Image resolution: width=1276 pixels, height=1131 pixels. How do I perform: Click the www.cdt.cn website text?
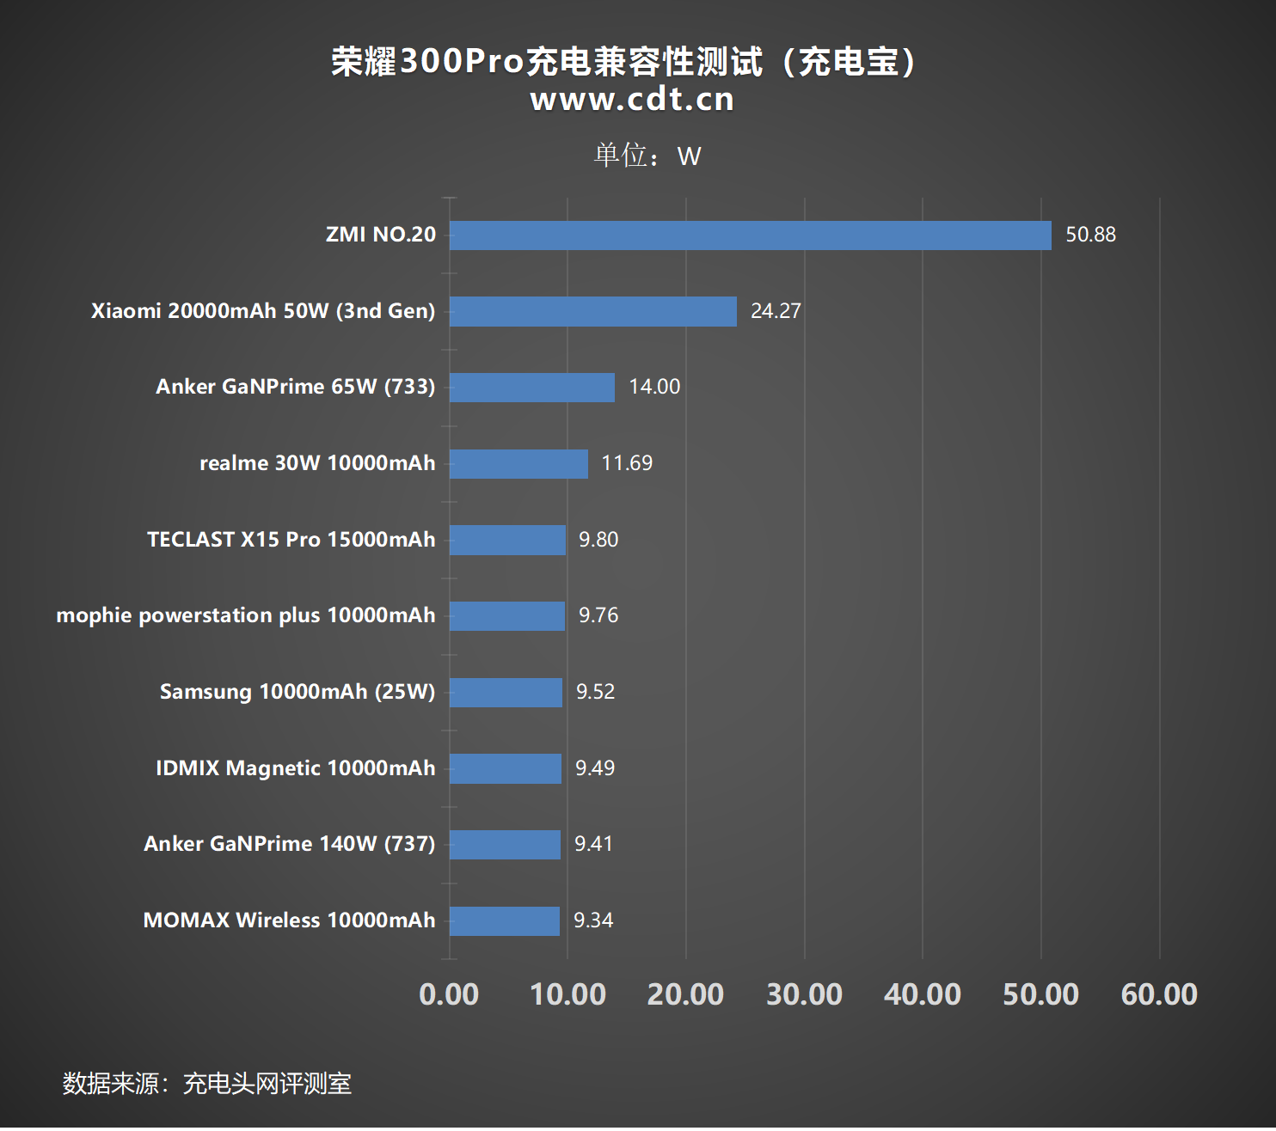tap(632, 100)
